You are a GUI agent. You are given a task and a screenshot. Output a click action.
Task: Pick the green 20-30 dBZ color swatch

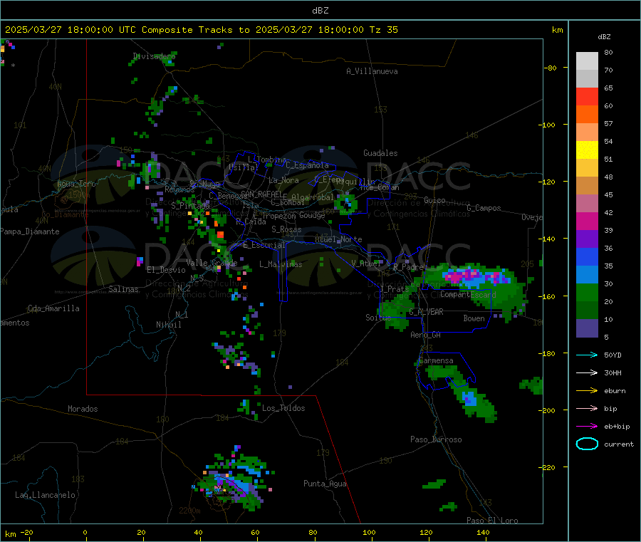click(587, 292)
